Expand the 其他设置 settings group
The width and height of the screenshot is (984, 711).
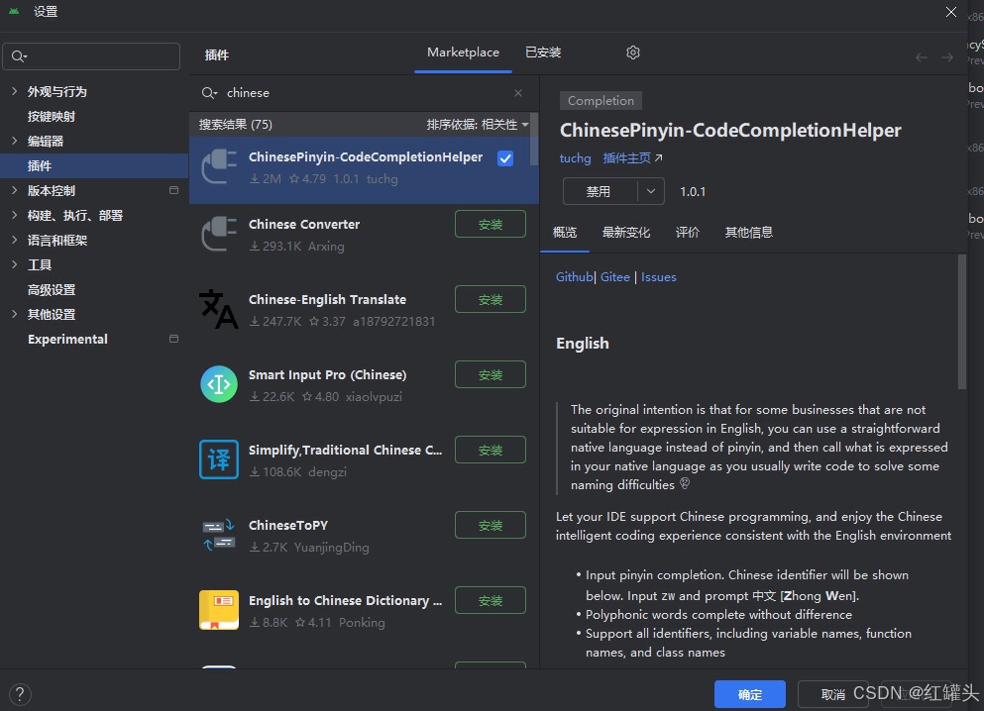point(14,314)
